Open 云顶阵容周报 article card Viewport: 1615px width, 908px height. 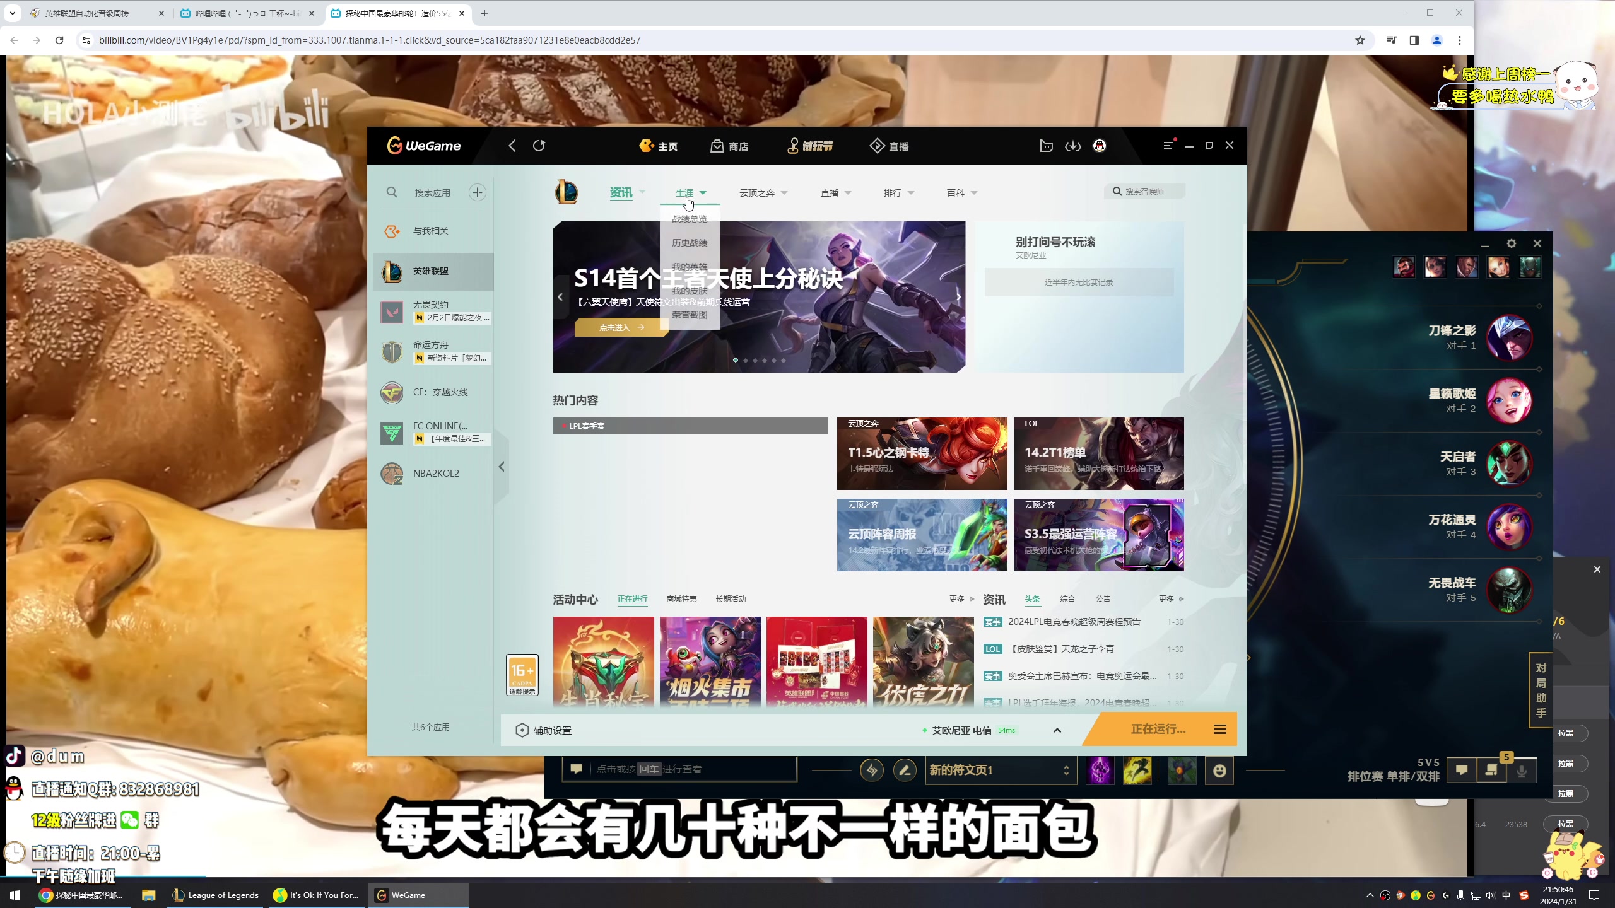coord(922,535)
